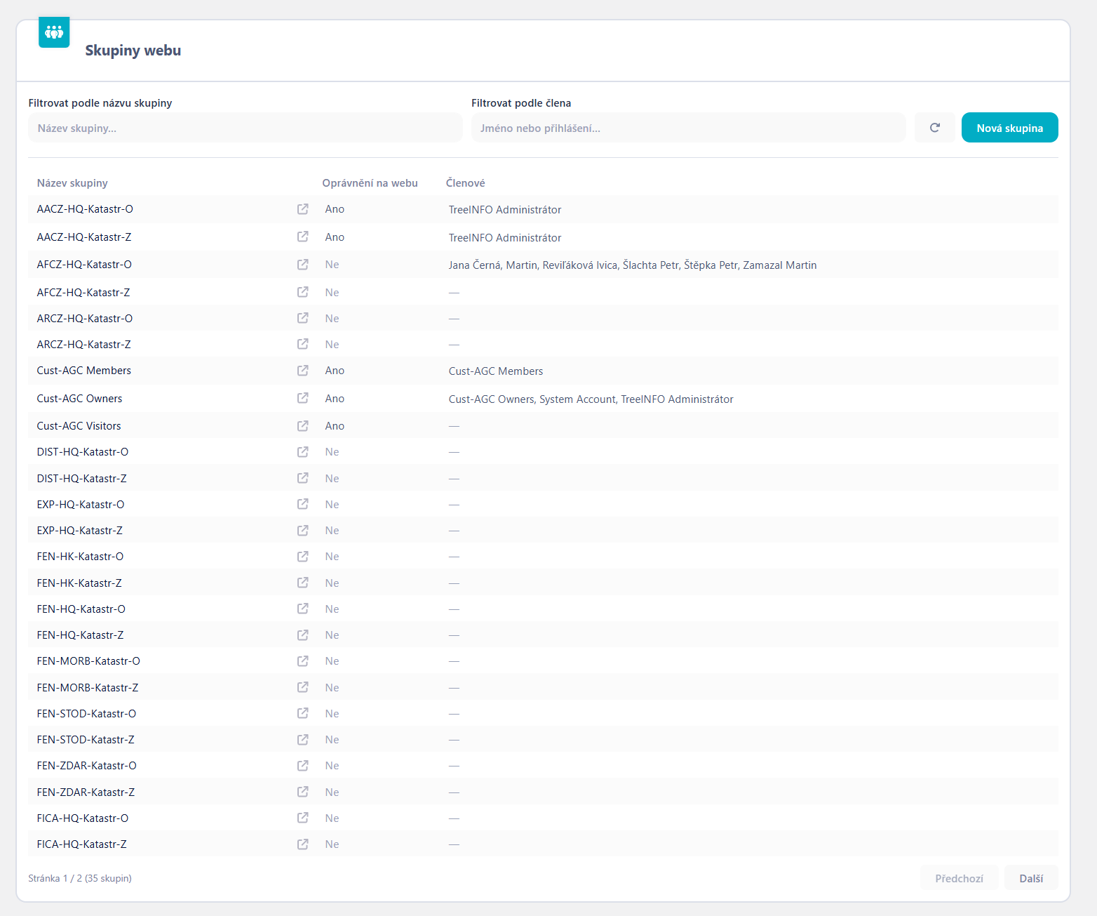
Task: Select the FEN-ZDAR-Katastr-O group name
Action: coord(86,766)
